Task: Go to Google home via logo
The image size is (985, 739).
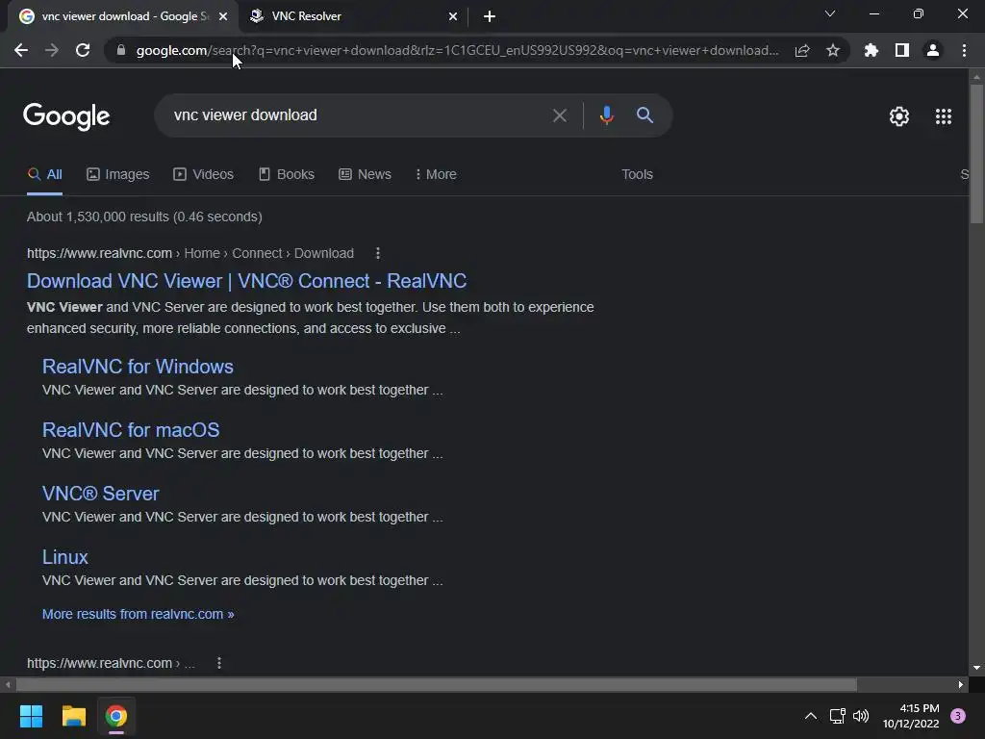Action: point(66,116)
